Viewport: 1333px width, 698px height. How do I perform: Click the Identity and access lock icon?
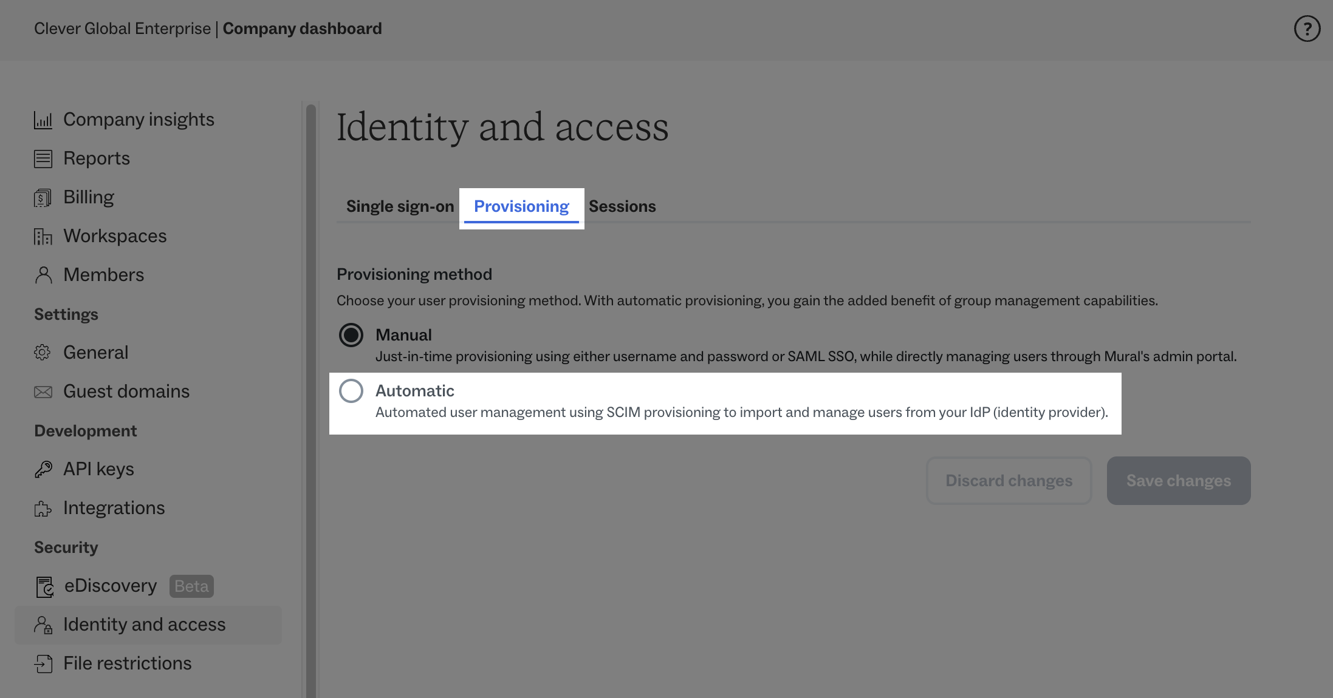coord(43,625)
